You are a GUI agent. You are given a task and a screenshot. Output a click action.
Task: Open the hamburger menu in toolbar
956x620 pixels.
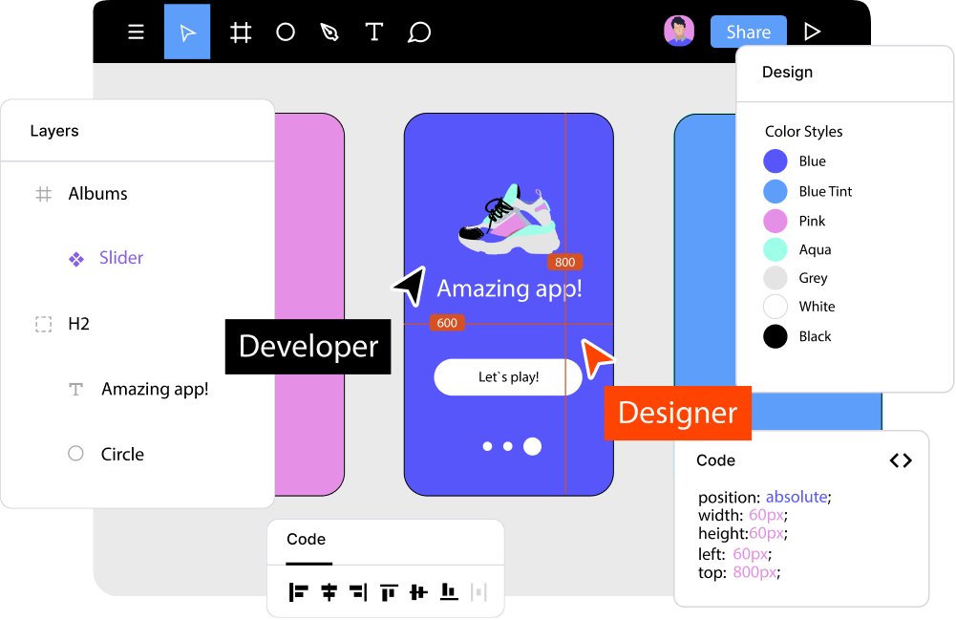pos(137,32)
